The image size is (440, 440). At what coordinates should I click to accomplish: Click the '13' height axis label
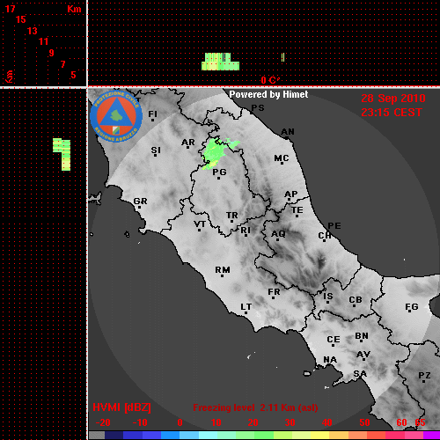point(33,31)
